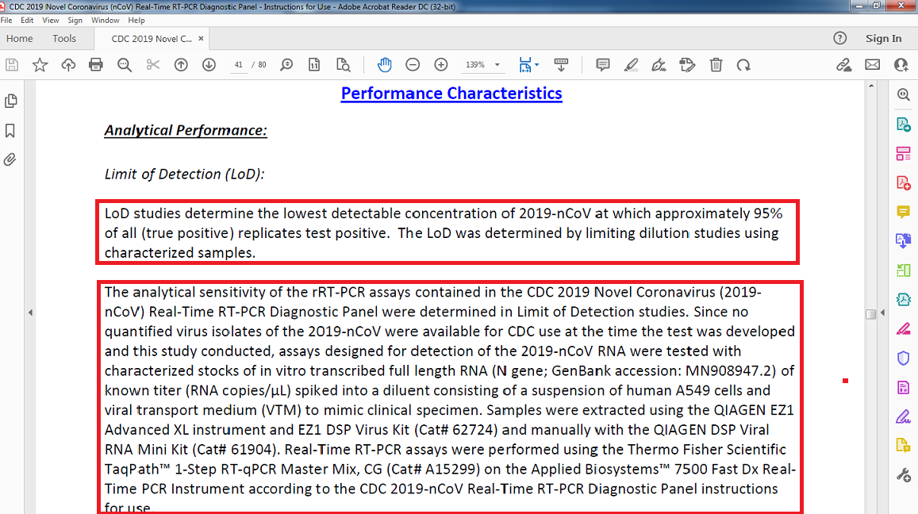Collapse the right tools pane arrow
The width and height of the screenshot is (918, 514).
click(x=882, y=313)
